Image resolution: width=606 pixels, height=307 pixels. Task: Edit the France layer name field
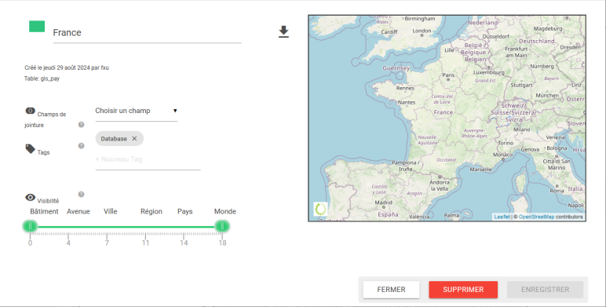[x=147, y=33]
